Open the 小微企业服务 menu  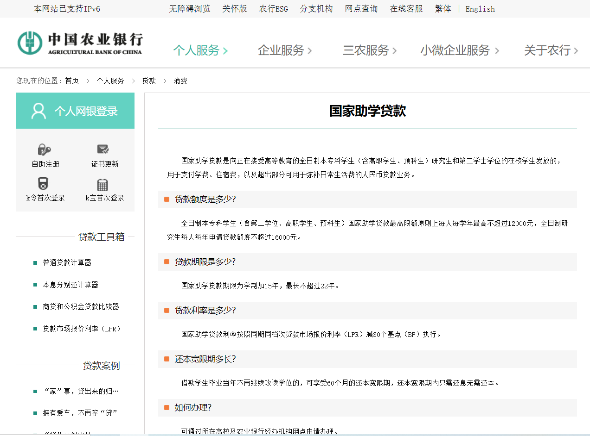(x=459, y=50)
